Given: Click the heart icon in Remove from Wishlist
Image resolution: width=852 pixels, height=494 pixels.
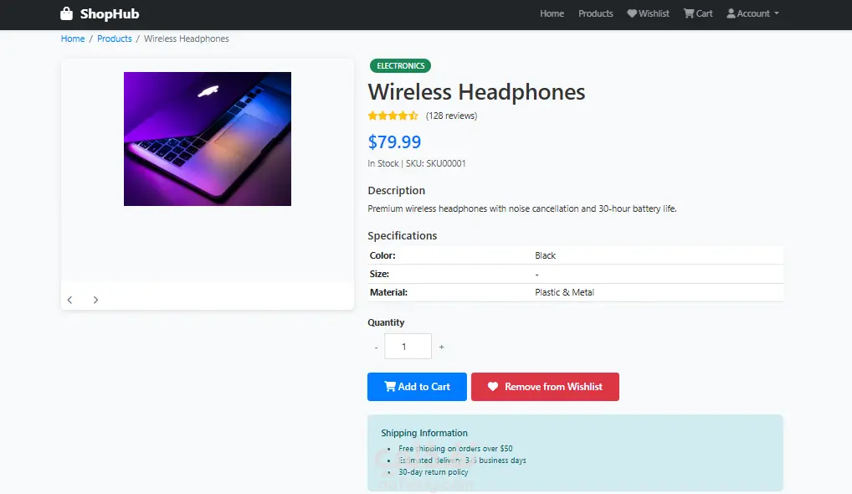Looking at the screenshot, I should [493, 387].
